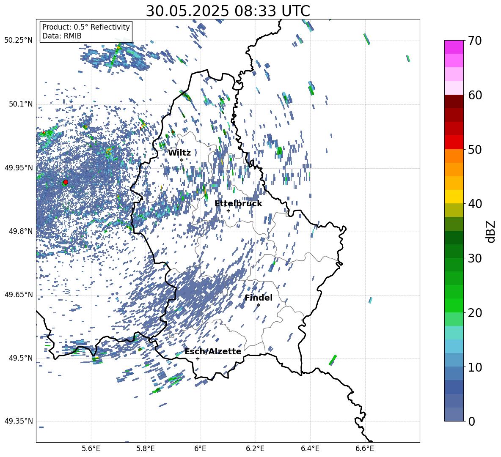The image size is (501, 457).
Task: Click the colorbar tick label 30
Action: pos(475,258)
